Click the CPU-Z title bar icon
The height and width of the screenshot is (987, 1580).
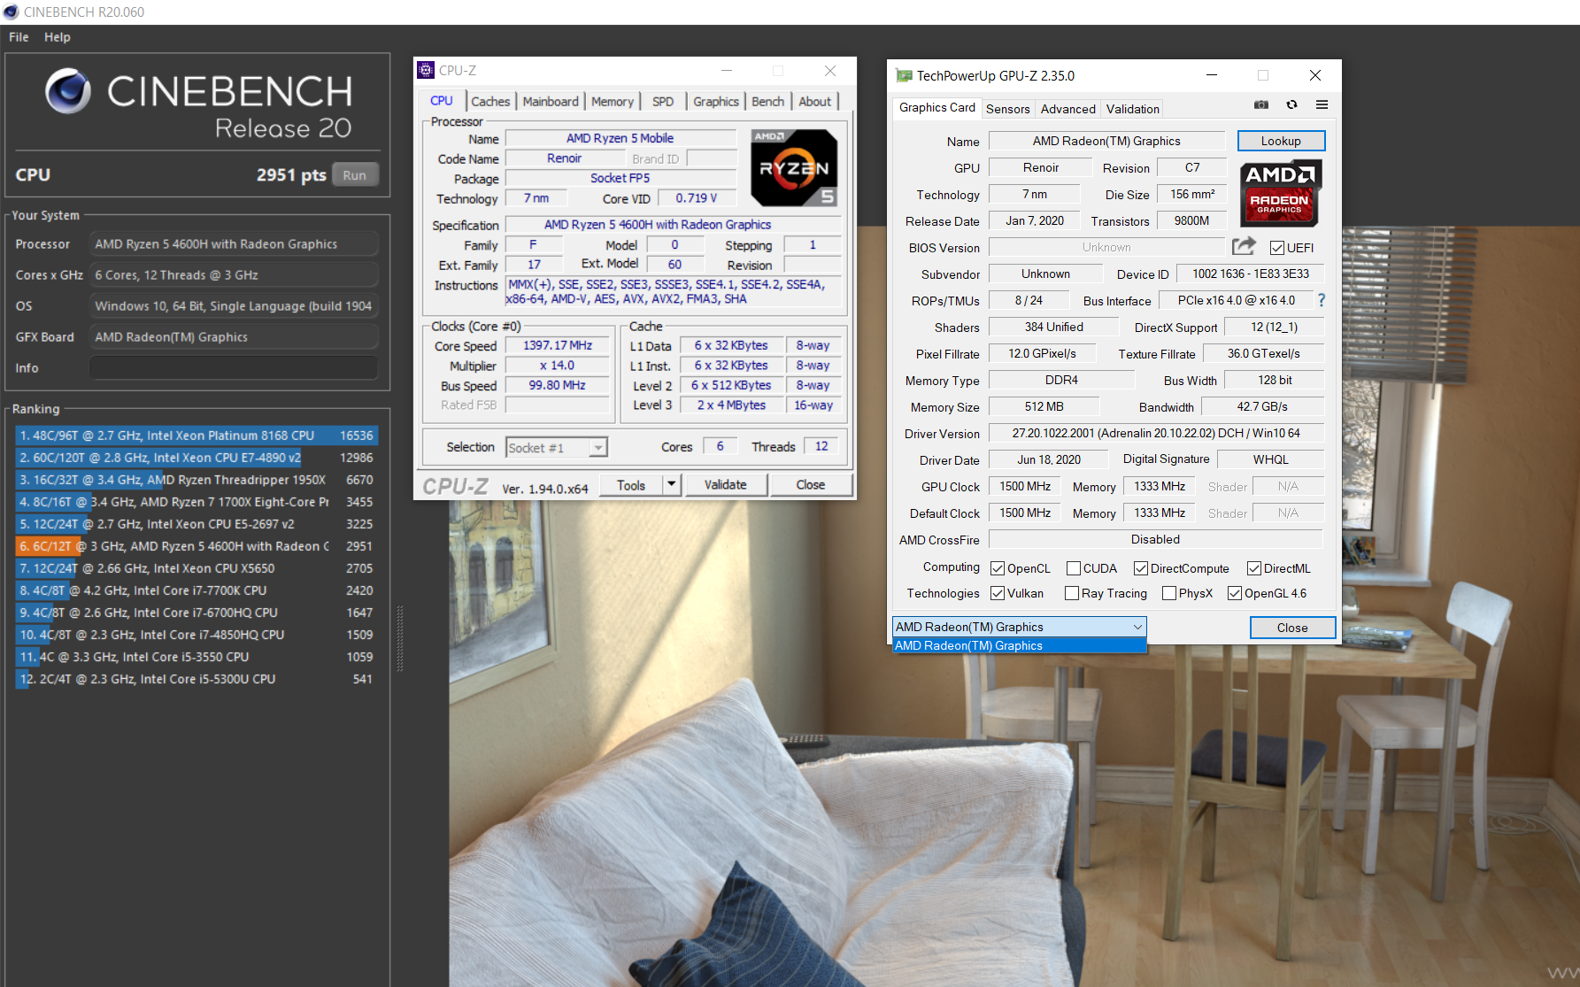(426, 70)
